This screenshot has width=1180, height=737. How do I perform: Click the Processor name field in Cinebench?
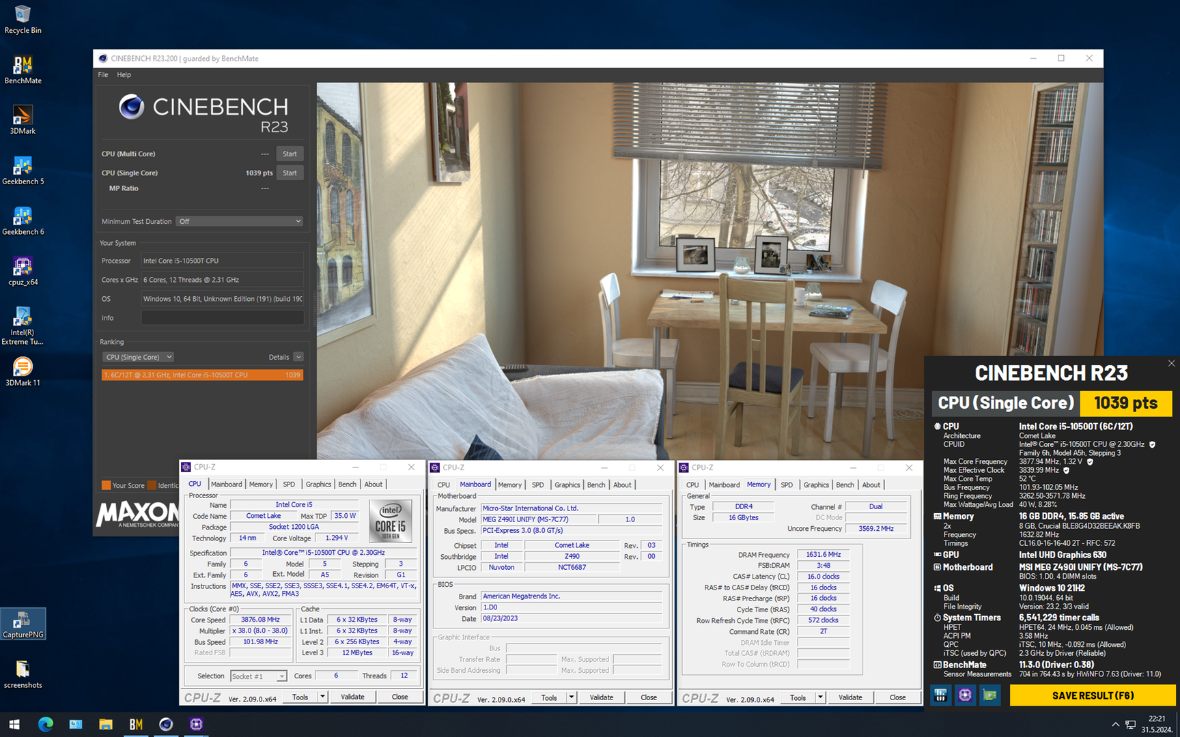tap(223, 261)
